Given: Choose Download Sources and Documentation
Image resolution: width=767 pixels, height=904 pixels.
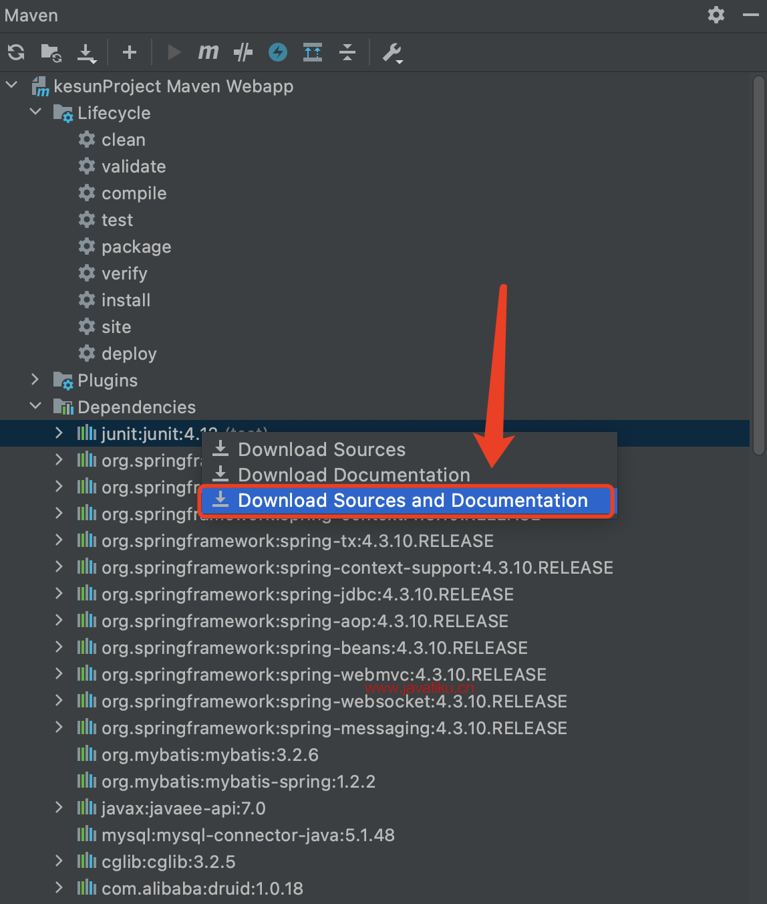Looking at the screenshot, I should click(406, 500).
